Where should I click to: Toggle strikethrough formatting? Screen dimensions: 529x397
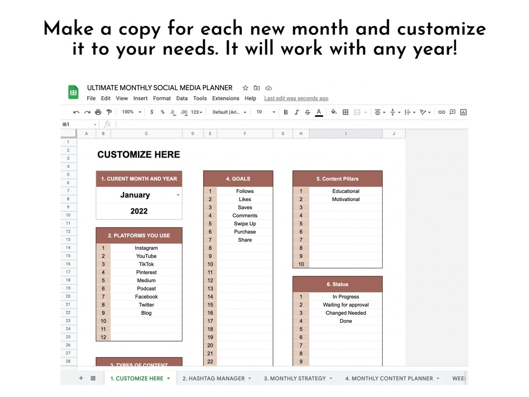point(308,112)
